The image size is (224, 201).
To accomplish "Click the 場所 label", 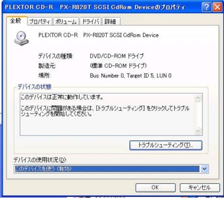I will tap(44, 76).
